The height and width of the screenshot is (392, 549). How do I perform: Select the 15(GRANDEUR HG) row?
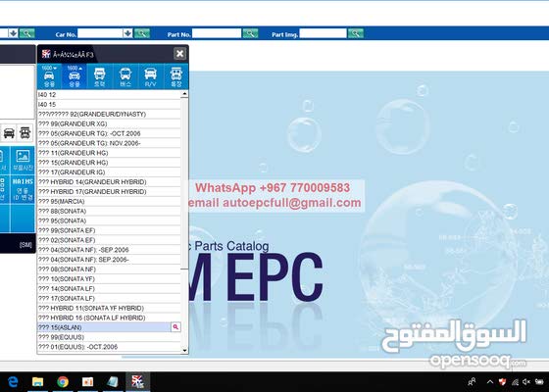point(109,163)
